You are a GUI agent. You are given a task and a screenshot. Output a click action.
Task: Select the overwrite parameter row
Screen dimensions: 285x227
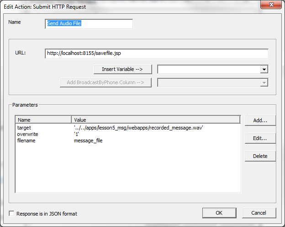tap(27, 134)
